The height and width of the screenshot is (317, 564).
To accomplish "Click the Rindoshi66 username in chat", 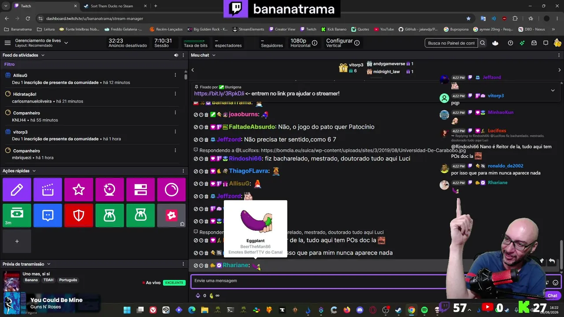I will [245, 158].
